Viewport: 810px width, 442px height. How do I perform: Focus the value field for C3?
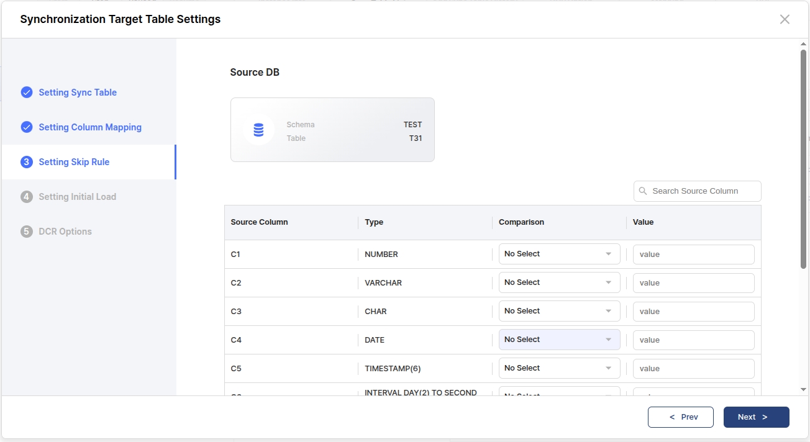tap(693, 312)
